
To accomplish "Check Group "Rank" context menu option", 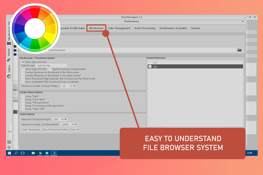I will click(23, 96).
